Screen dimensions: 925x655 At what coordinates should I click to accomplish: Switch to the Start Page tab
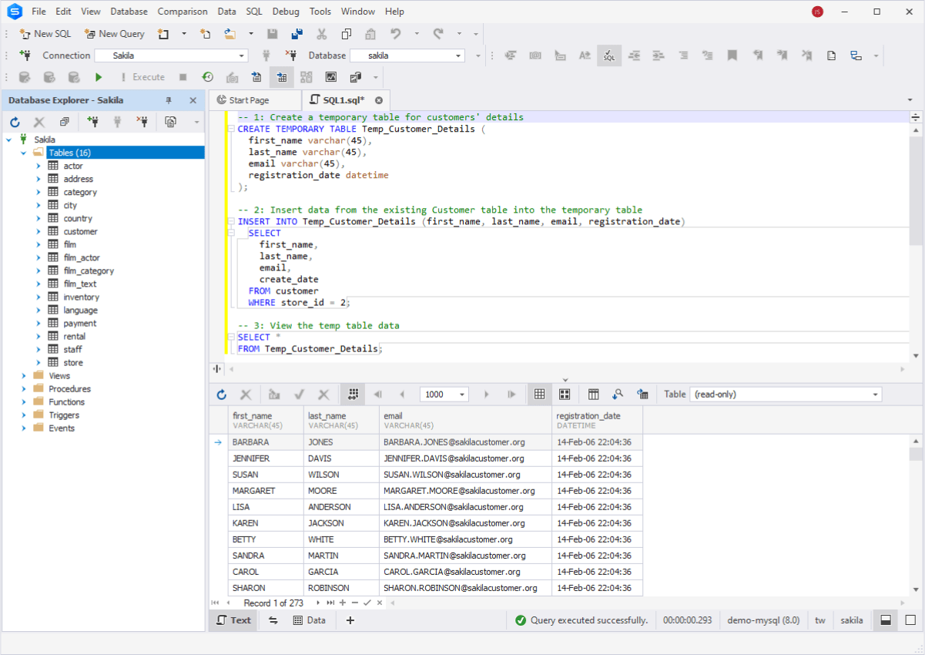(254, 100)
